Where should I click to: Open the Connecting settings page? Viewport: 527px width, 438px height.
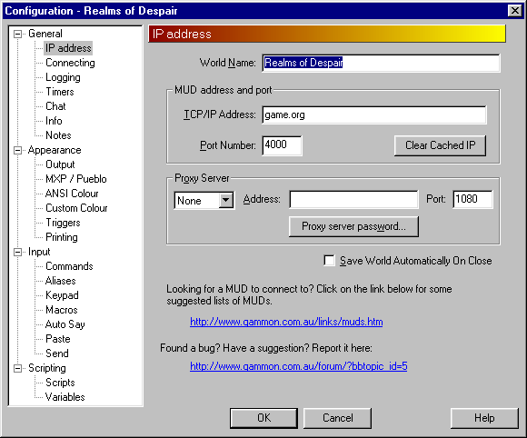[70, 63]
